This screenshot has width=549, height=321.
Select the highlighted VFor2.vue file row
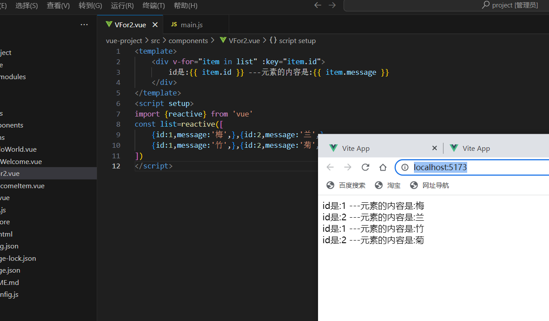[x=48, y=174]
